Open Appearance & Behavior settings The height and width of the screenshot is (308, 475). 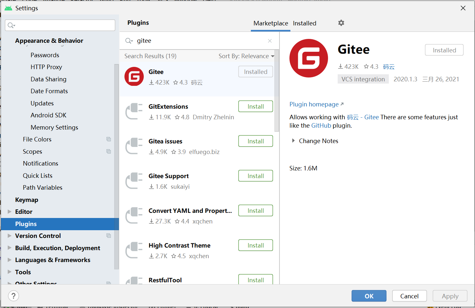coord(49,41)
